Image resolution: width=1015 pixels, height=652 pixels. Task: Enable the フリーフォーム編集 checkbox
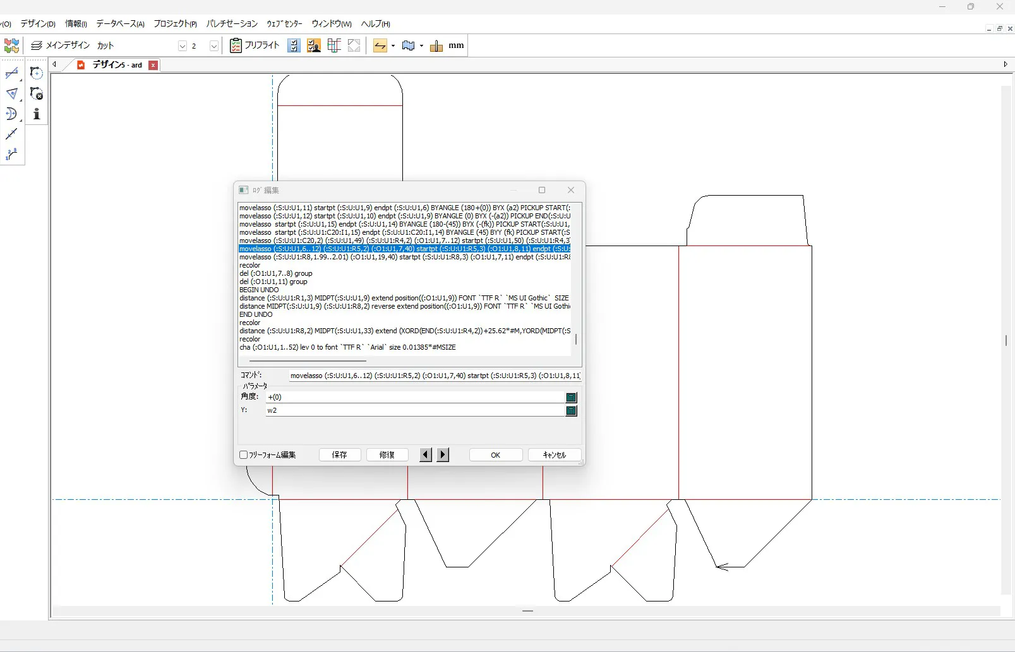pyautogui.click(x=244, y=455)
